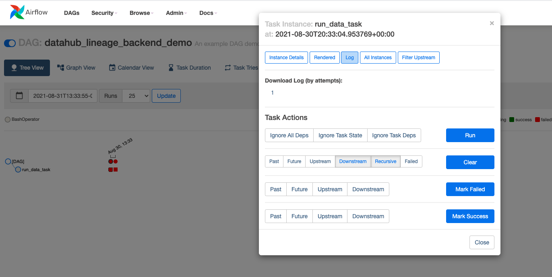Click the green success legend swatch
Viewport: 552px width, 277px height.
tap(511, 120)
